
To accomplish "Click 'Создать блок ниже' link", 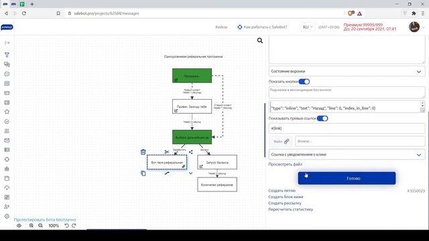I will [286, 197].
